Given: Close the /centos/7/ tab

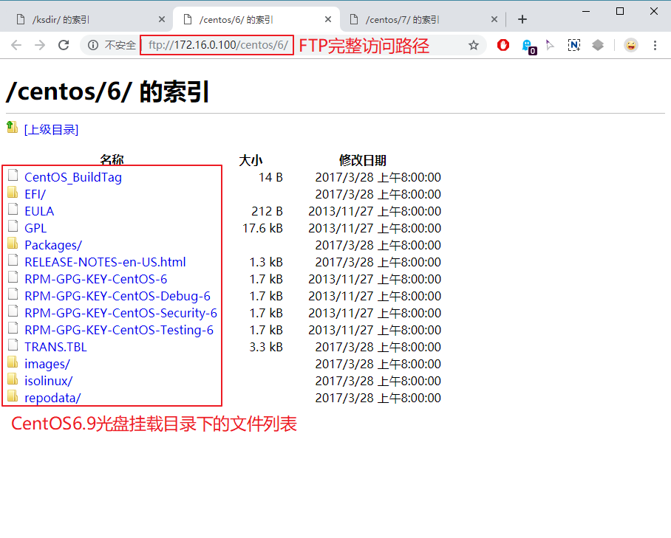Looking at the screenshot, I should pos(494,19).
